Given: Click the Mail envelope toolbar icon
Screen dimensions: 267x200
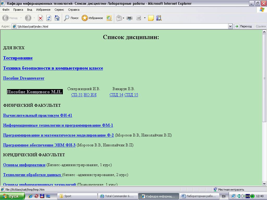Looking at the screenshot, I should point(119,18).
